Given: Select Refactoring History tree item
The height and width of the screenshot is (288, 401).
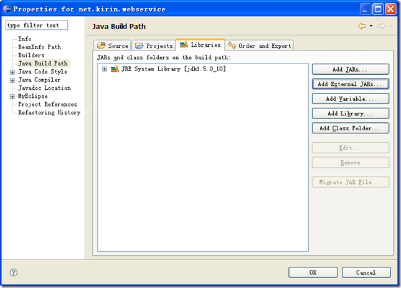Looking at the screenshot, I should pyautogui.click(x=49, y=113).
